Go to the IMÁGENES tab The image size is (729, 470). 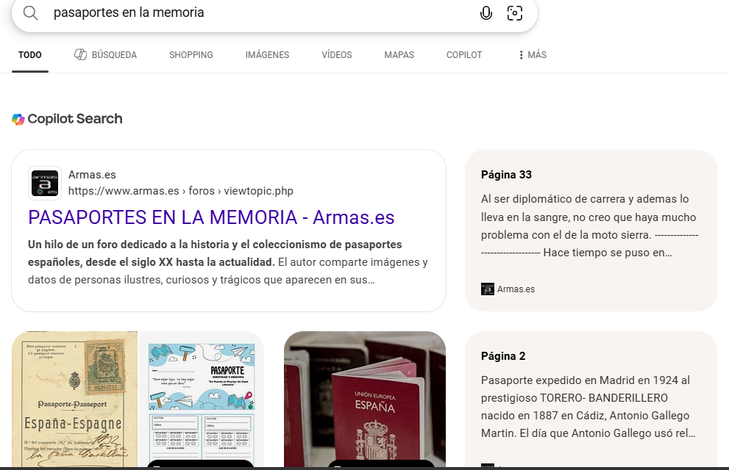click(x=267, y=55)
